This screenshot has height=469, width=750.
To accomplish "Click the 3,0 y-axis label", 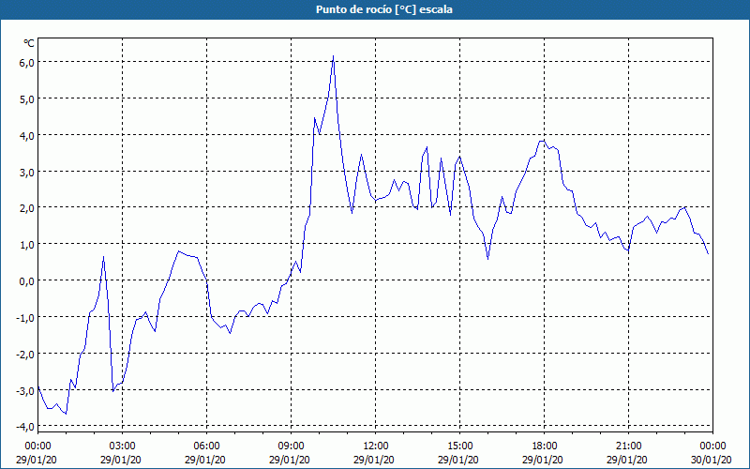I will (27, 172).
